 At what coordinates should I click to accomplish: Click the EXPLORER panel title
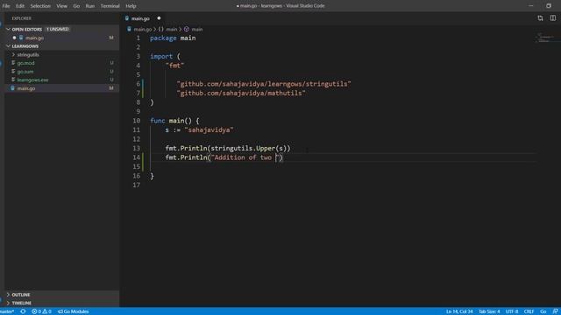[21, 18]
